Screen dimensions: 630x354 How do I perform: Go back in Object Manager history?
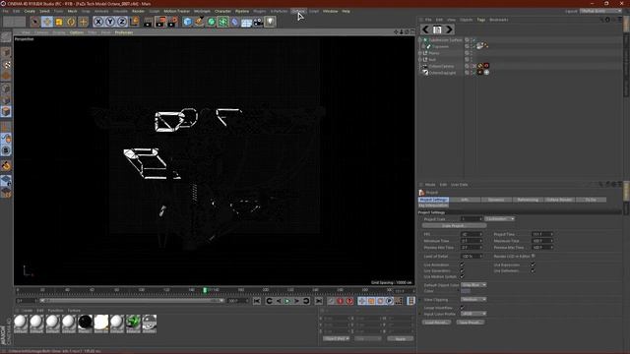coord(425,29)
